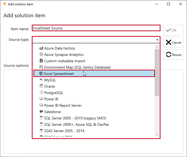Choose Power BI Report Server entry
The width and height of the screenshot is (187, 157).
pyautogui.click(x=94, y=105)
